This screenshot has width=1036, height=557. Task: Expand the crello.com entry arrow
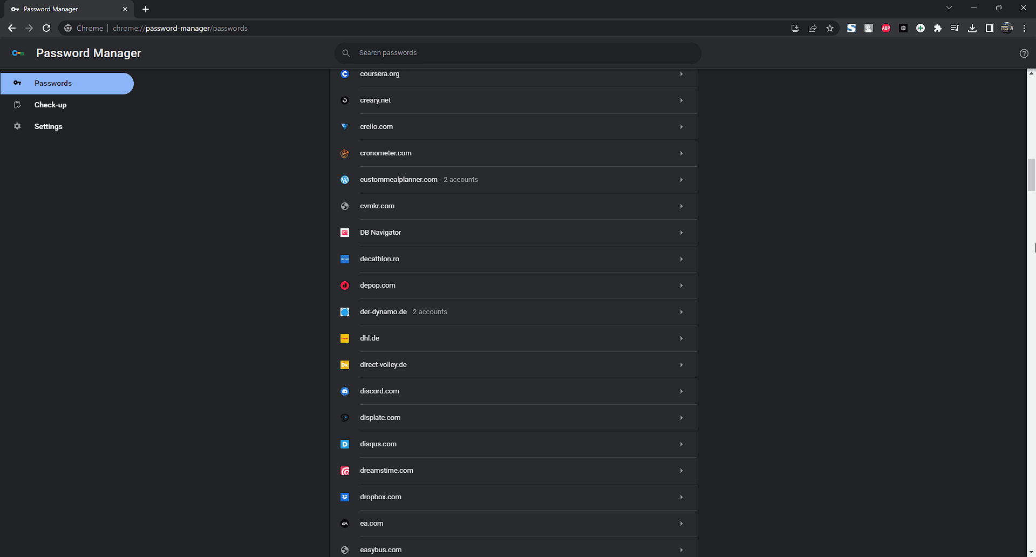(681, 127)
